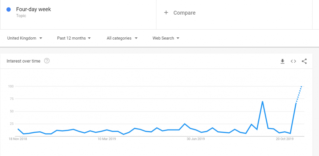The image size is (319, 156).
Task: Click the 18 Nov 2018 axis label
Action: (x=17, y=139)
